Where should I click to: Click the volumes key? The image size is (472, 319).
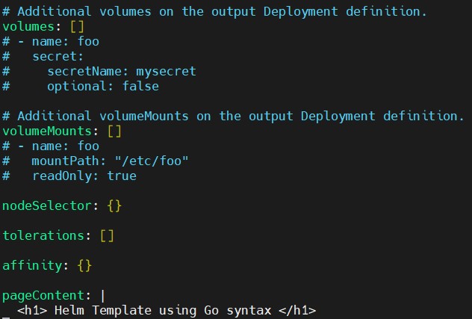point(28,27)
